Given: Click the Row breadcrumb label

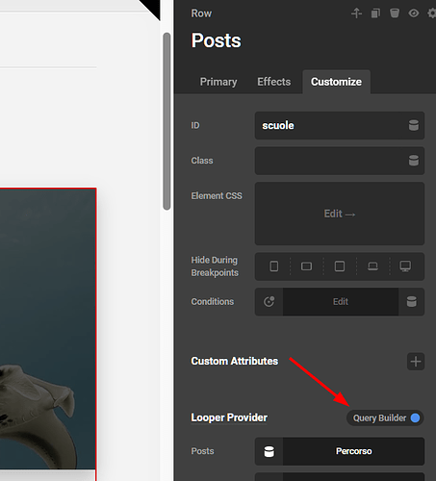Looking at the screenshot, I should coord(201,13).
